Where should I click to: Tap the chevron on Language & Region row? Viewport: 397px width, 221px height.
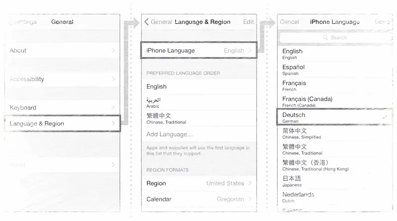[x=113, y=124]
